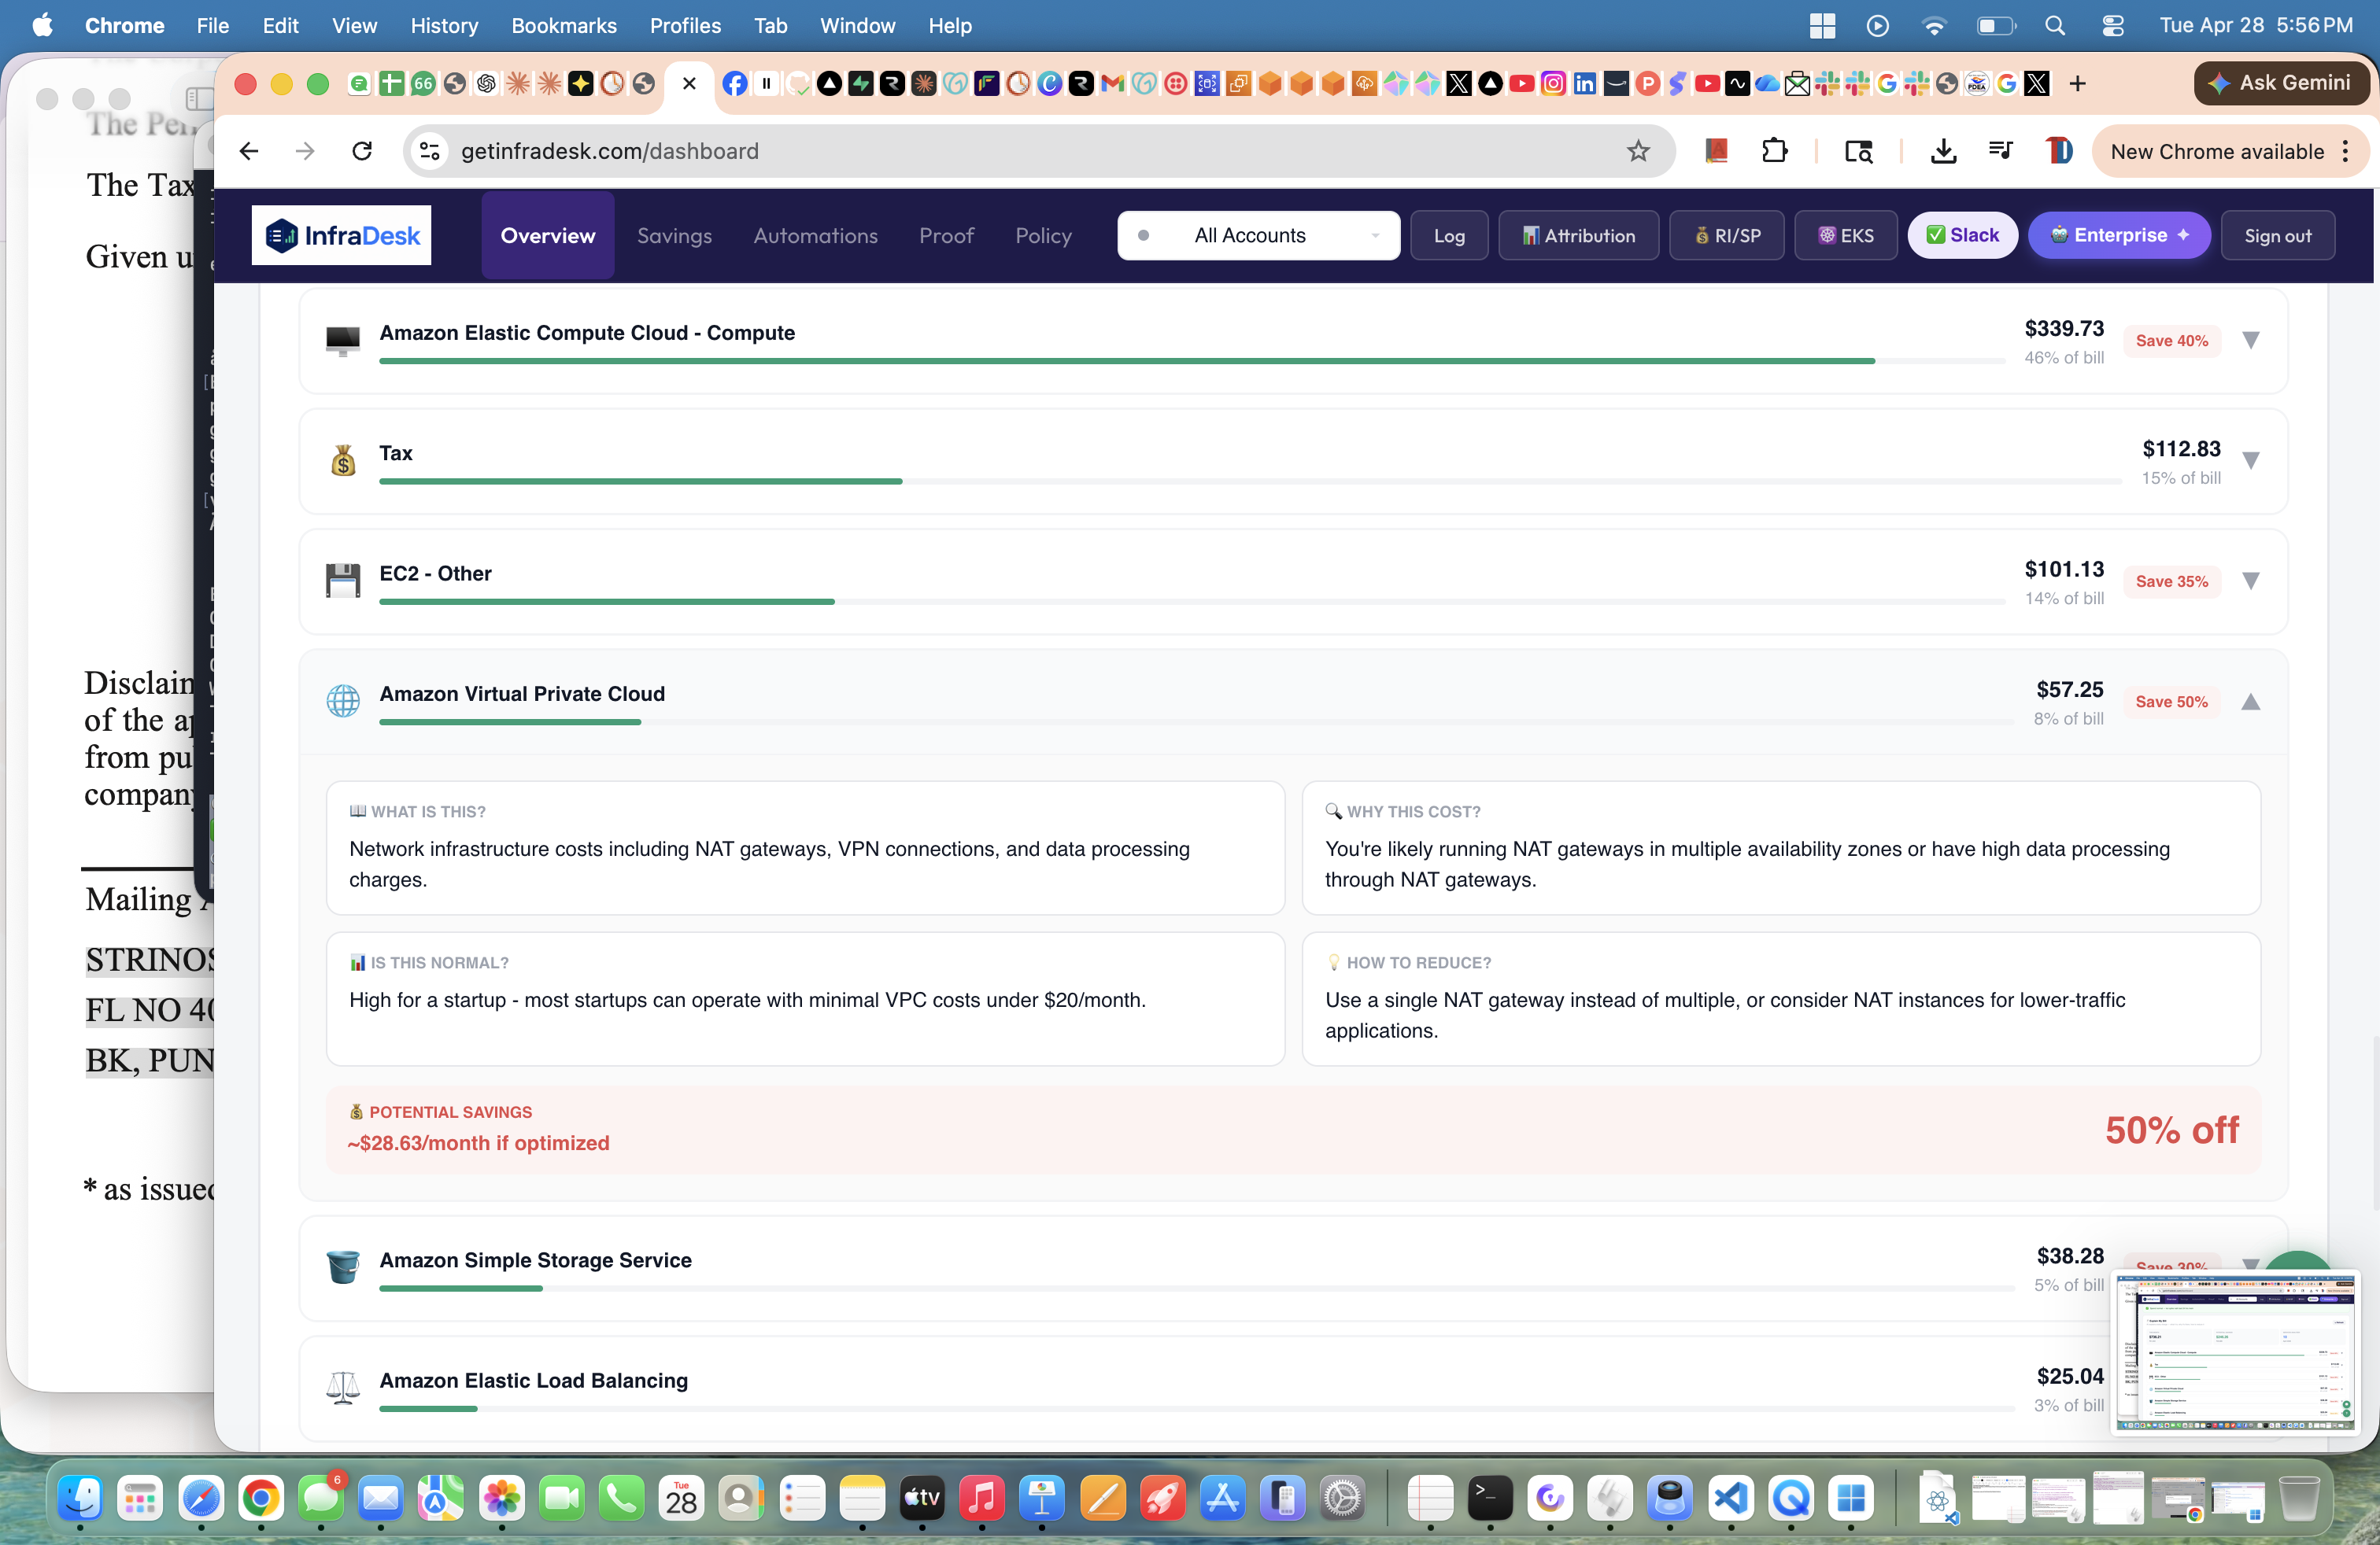Click the Enterprise upgrade button
Image resolution: width=2380 pixels, height=1545 pixels.
point(2119,235)
